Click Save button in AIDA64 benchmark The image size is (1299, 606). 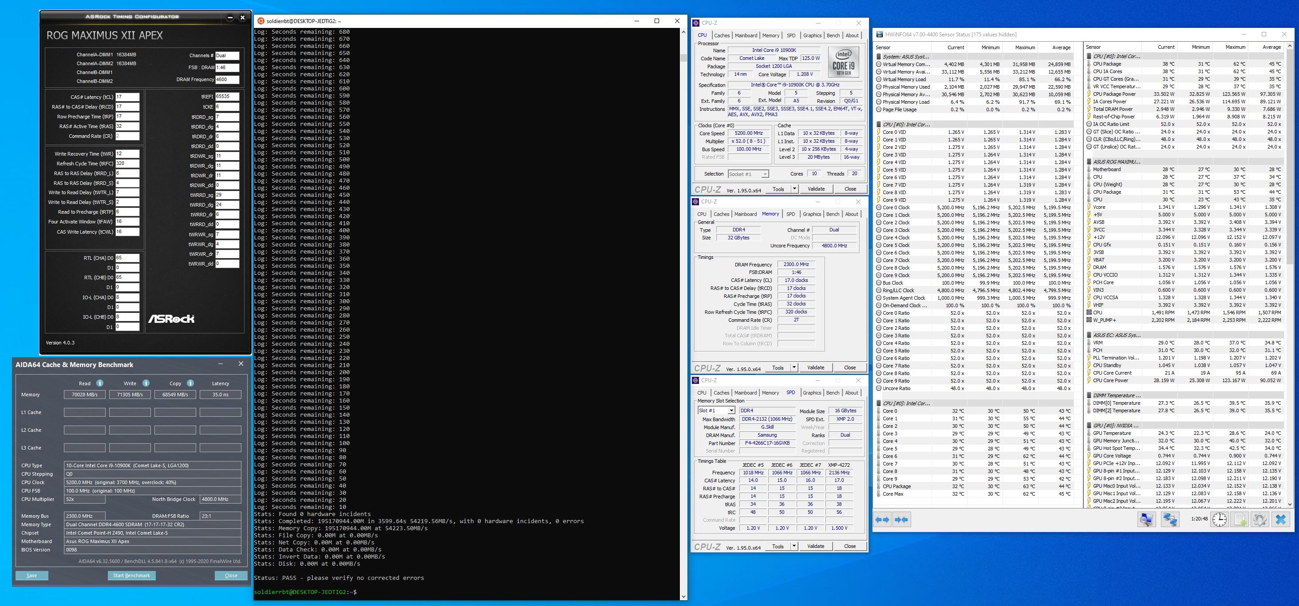[32, 575]
